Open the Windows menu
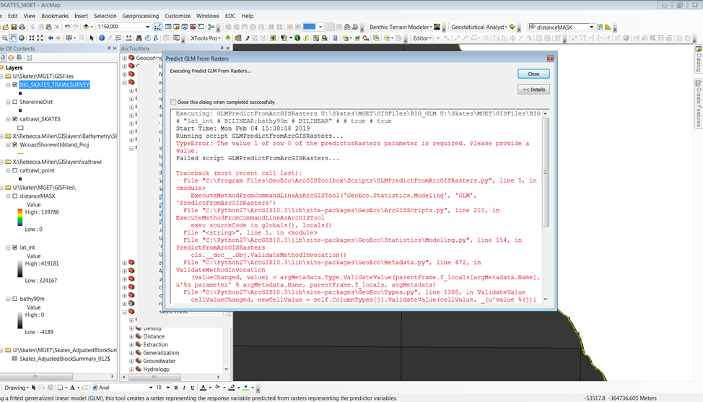The image size is (703, 402). 208,16
